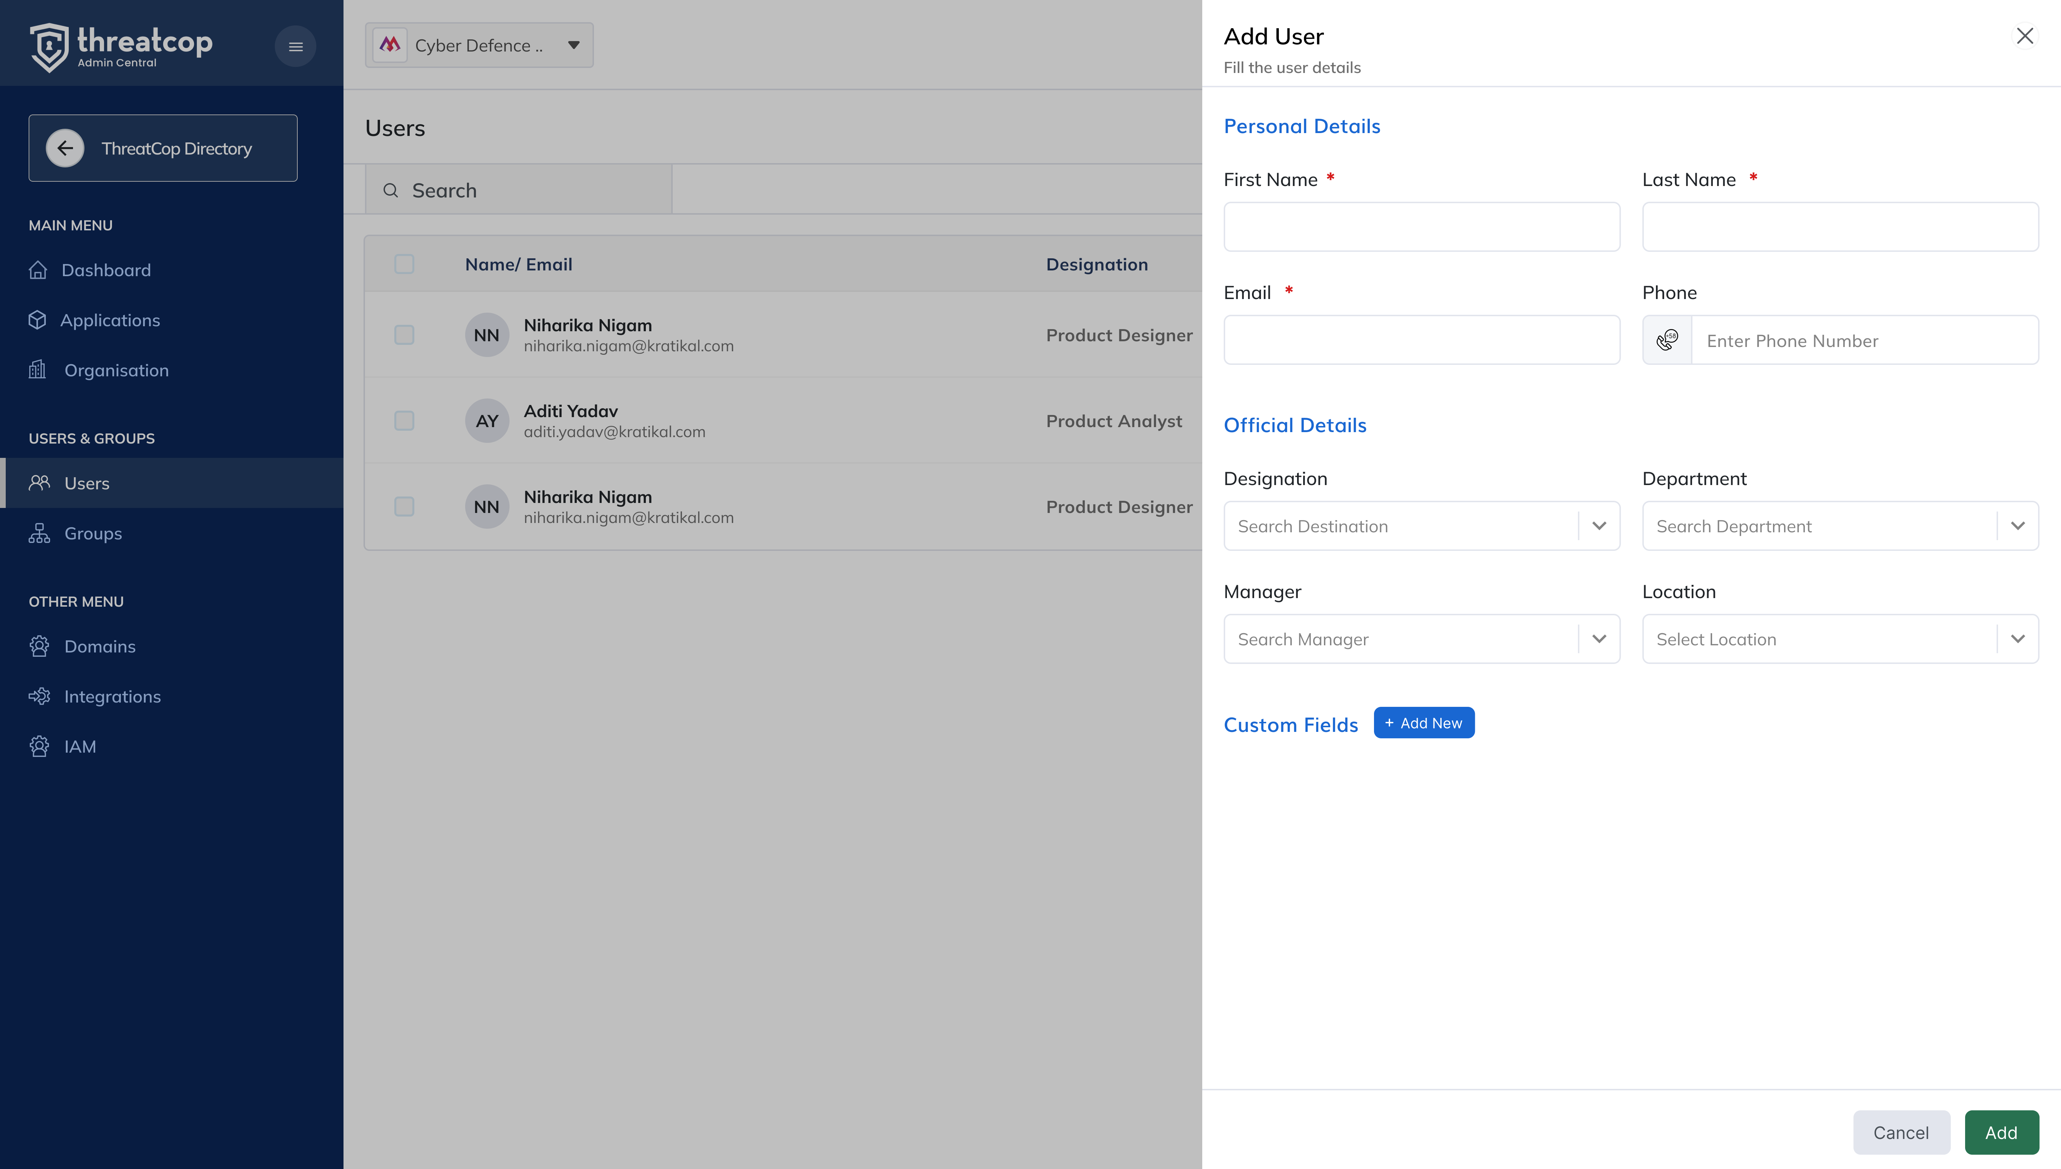Go back using the ThreatCop Directory arrow
Viewport: 2061px width, 1169px height.
tap(65, 148)
